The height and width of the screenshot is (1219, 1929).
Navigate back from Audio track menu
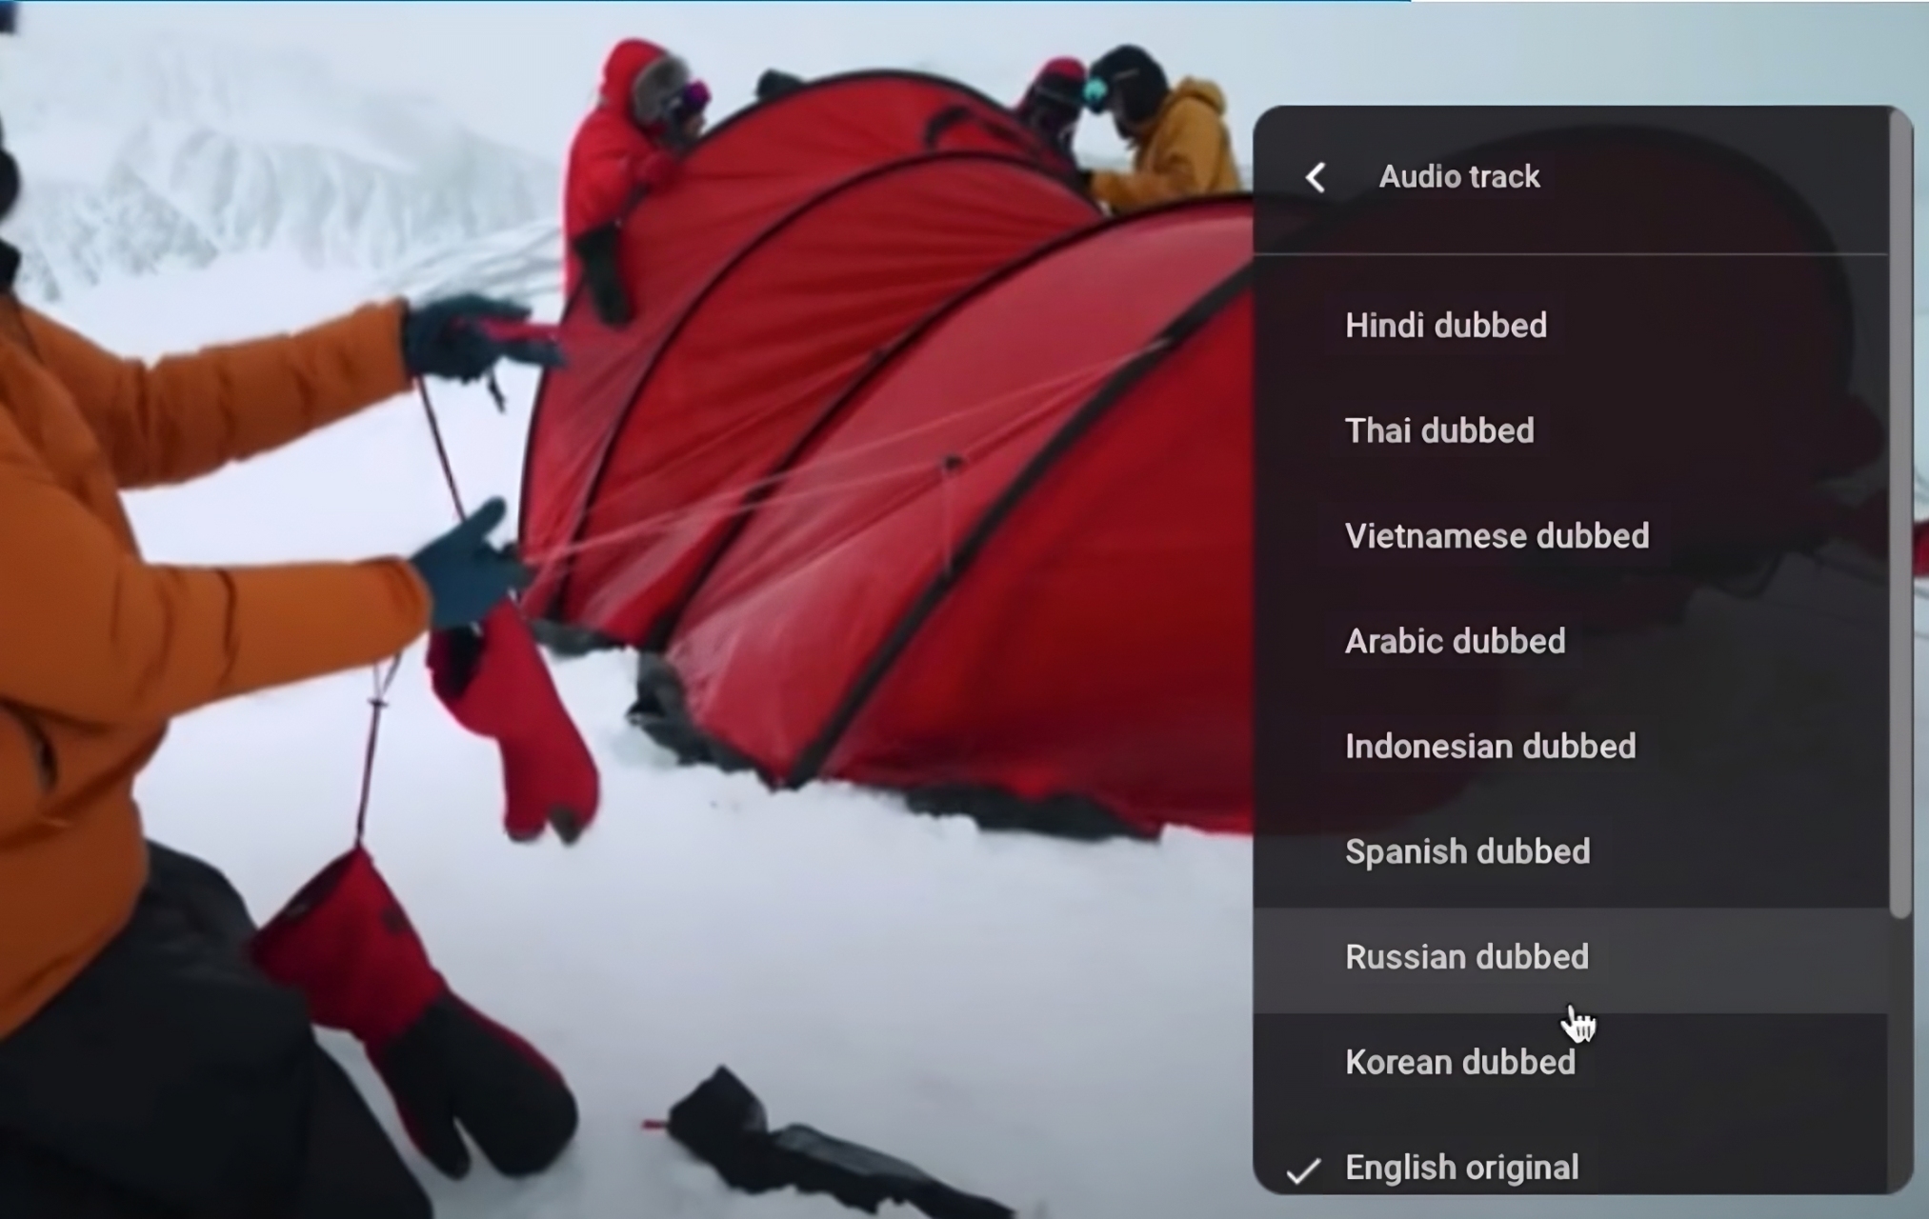[1316, 175]
